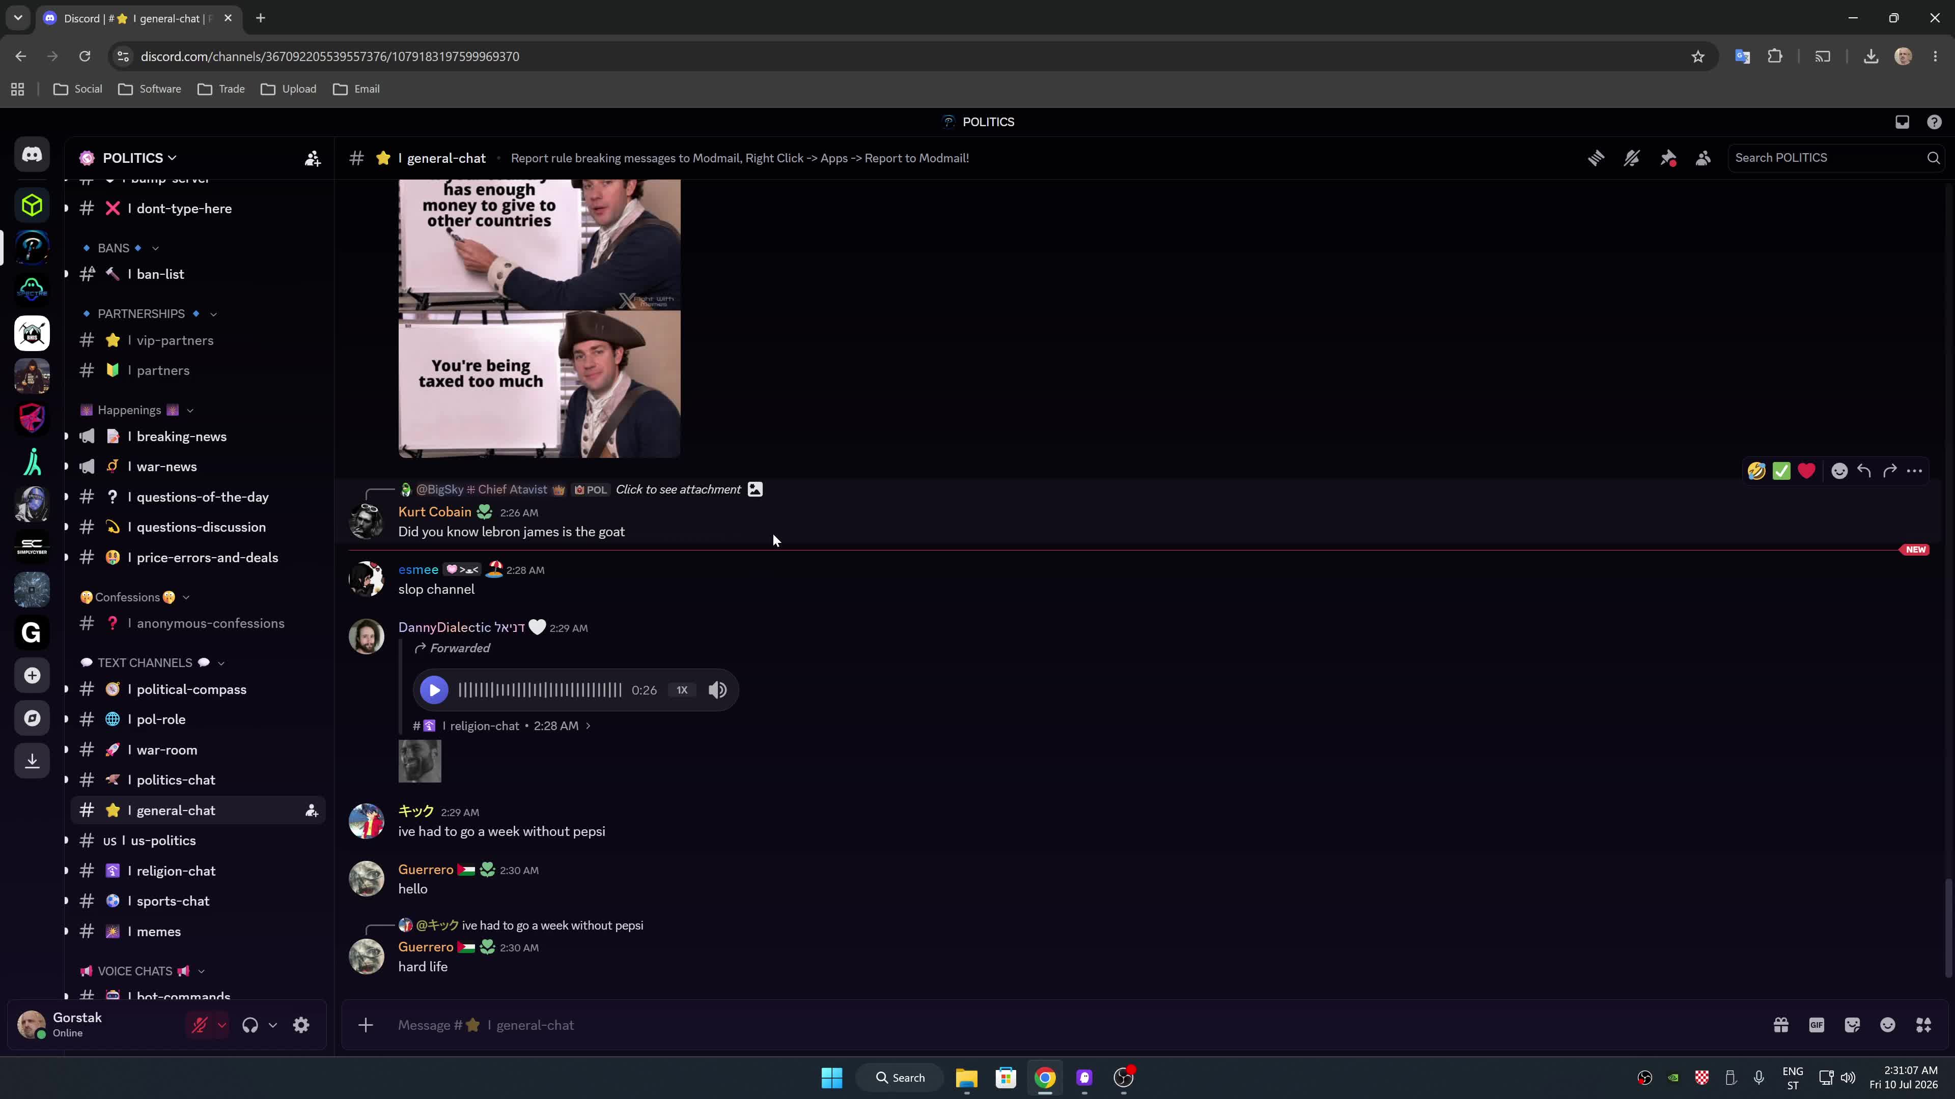Open Discord direct messages home icon

32,155
